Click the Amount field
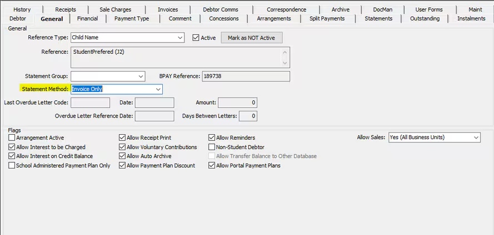 (x=237, y=103)
